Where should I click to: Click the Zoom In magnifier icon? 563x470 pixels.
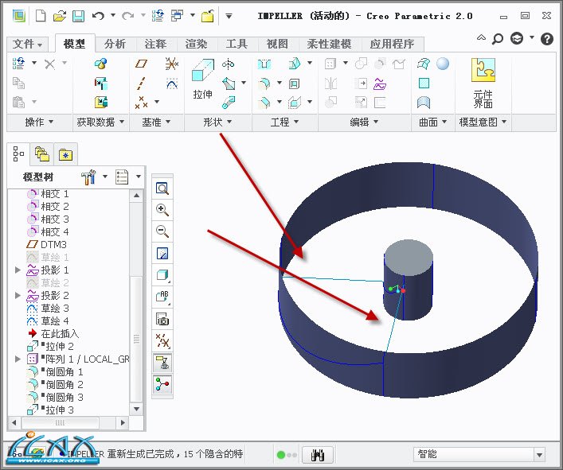click(162, 211)
